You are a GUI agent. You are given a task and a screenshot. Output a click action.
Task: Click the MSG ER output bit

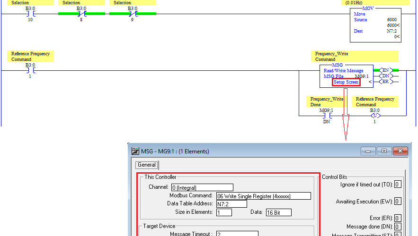[x=386, y=82]
